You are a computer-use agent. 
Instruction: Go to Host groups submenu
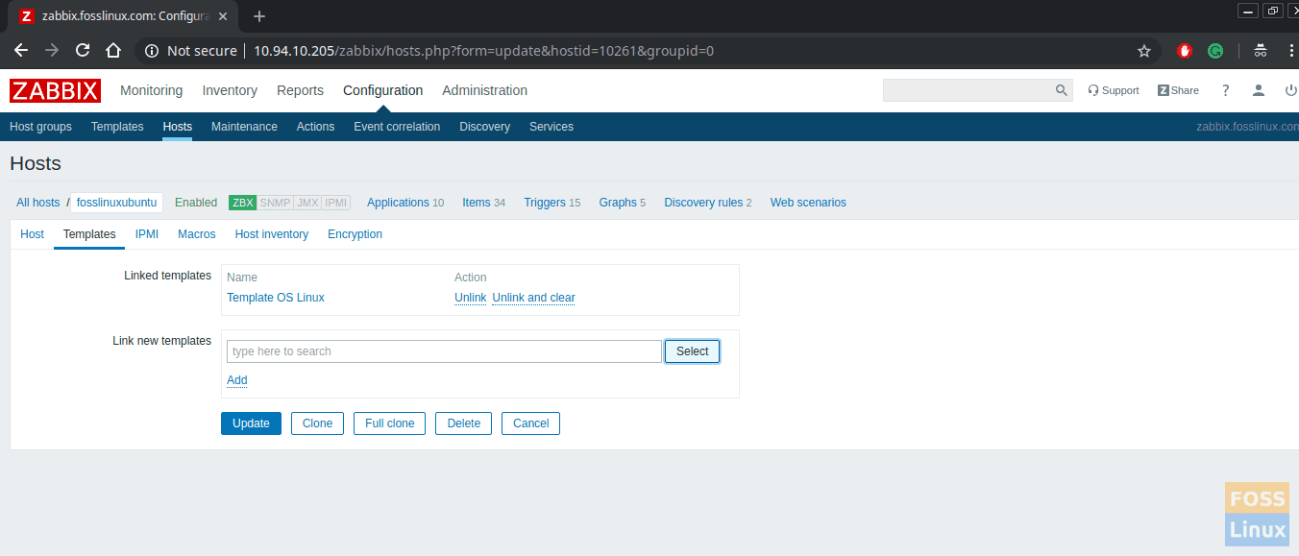point(40,127)
